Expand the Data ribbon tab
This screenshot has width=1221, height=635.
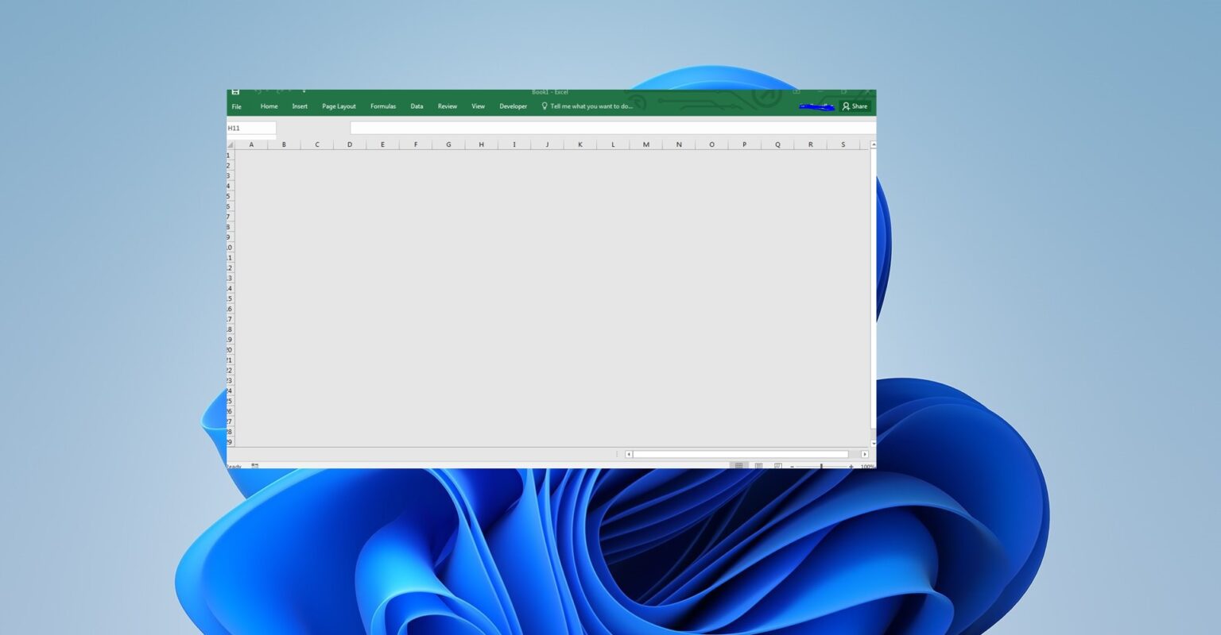[416, 106]
